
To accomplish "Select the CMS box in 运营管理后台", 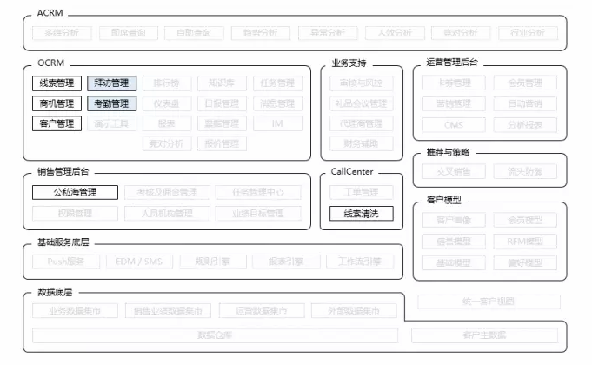I will [453, 124].
